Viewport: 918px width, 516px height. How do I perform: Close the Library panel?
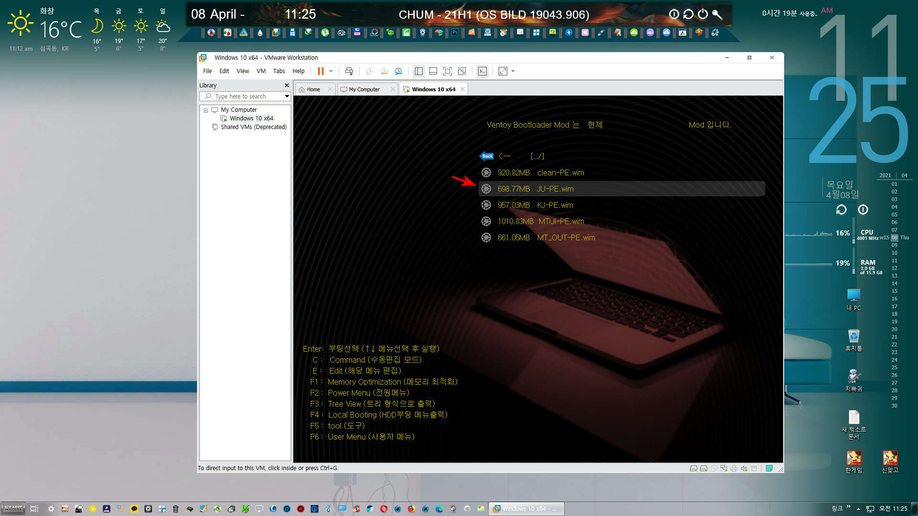287,86
